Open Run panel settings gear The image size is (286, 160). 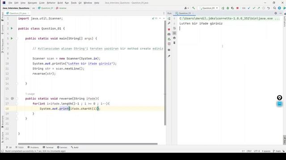276,13
